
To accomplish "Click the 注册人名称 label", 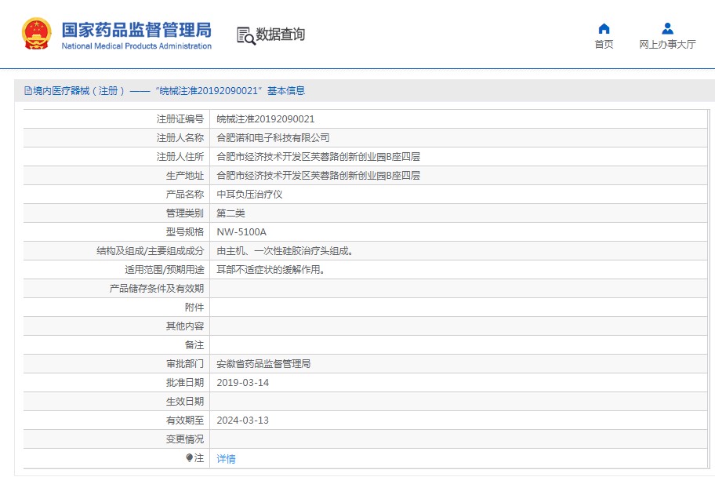I will (x=180, y=138).
